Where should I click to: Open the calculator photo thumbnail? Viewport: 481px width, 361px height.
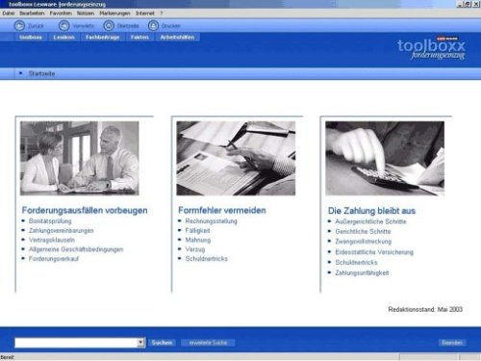[x=385, y=158]
